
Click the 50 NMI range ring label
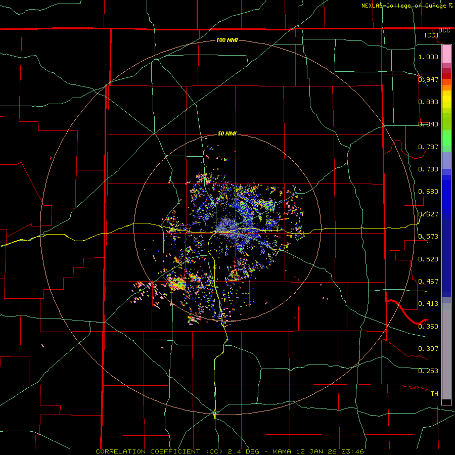pyautogui.click(x=227, y=133)
